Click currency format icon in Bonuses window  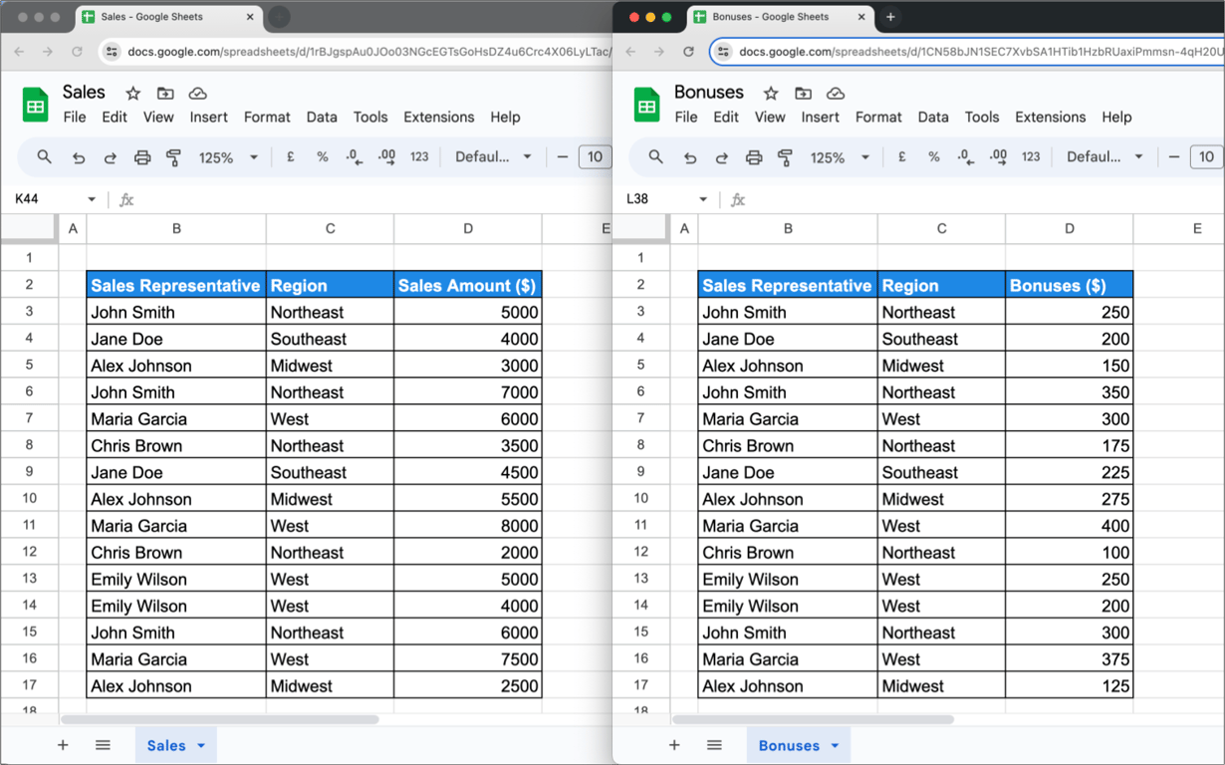click(902, 157)
